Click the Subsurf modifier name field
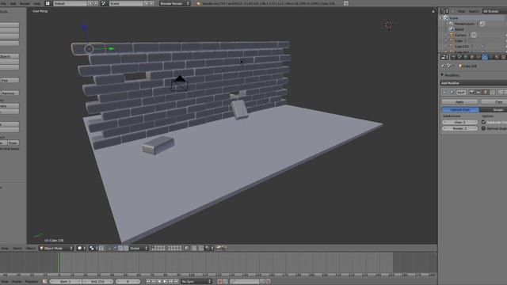The width and height of the screenshot is (507, 285). click(x=461, y=93)
